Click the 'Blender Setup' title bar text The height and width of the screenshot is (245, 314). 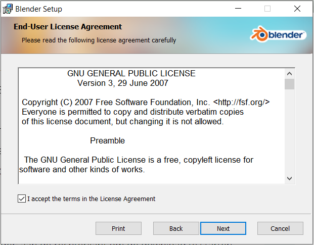tap(38, 9)
